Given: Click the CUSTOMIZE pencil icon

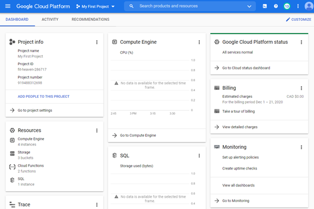Looking at the screenshot, I should (288, 19).
